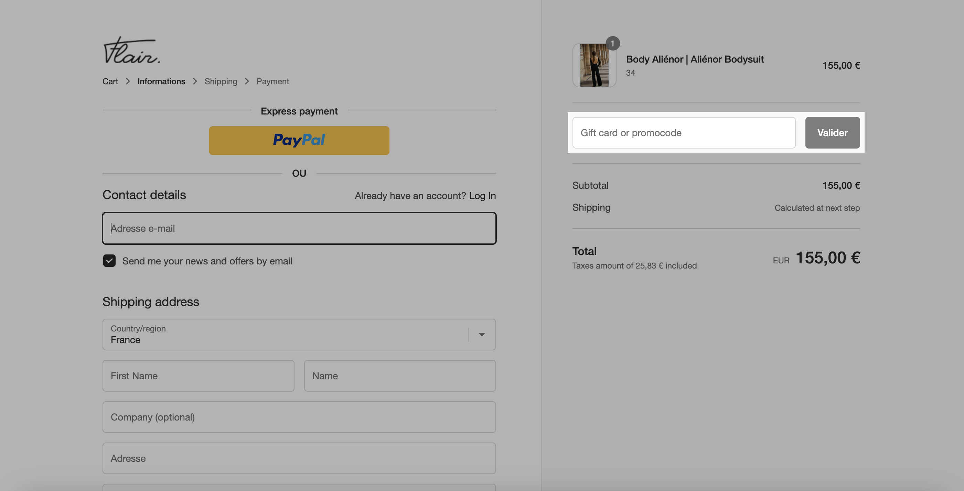Focus the First Name field
This screenshot has height=491, width=964.
click(x=198, y=375)
